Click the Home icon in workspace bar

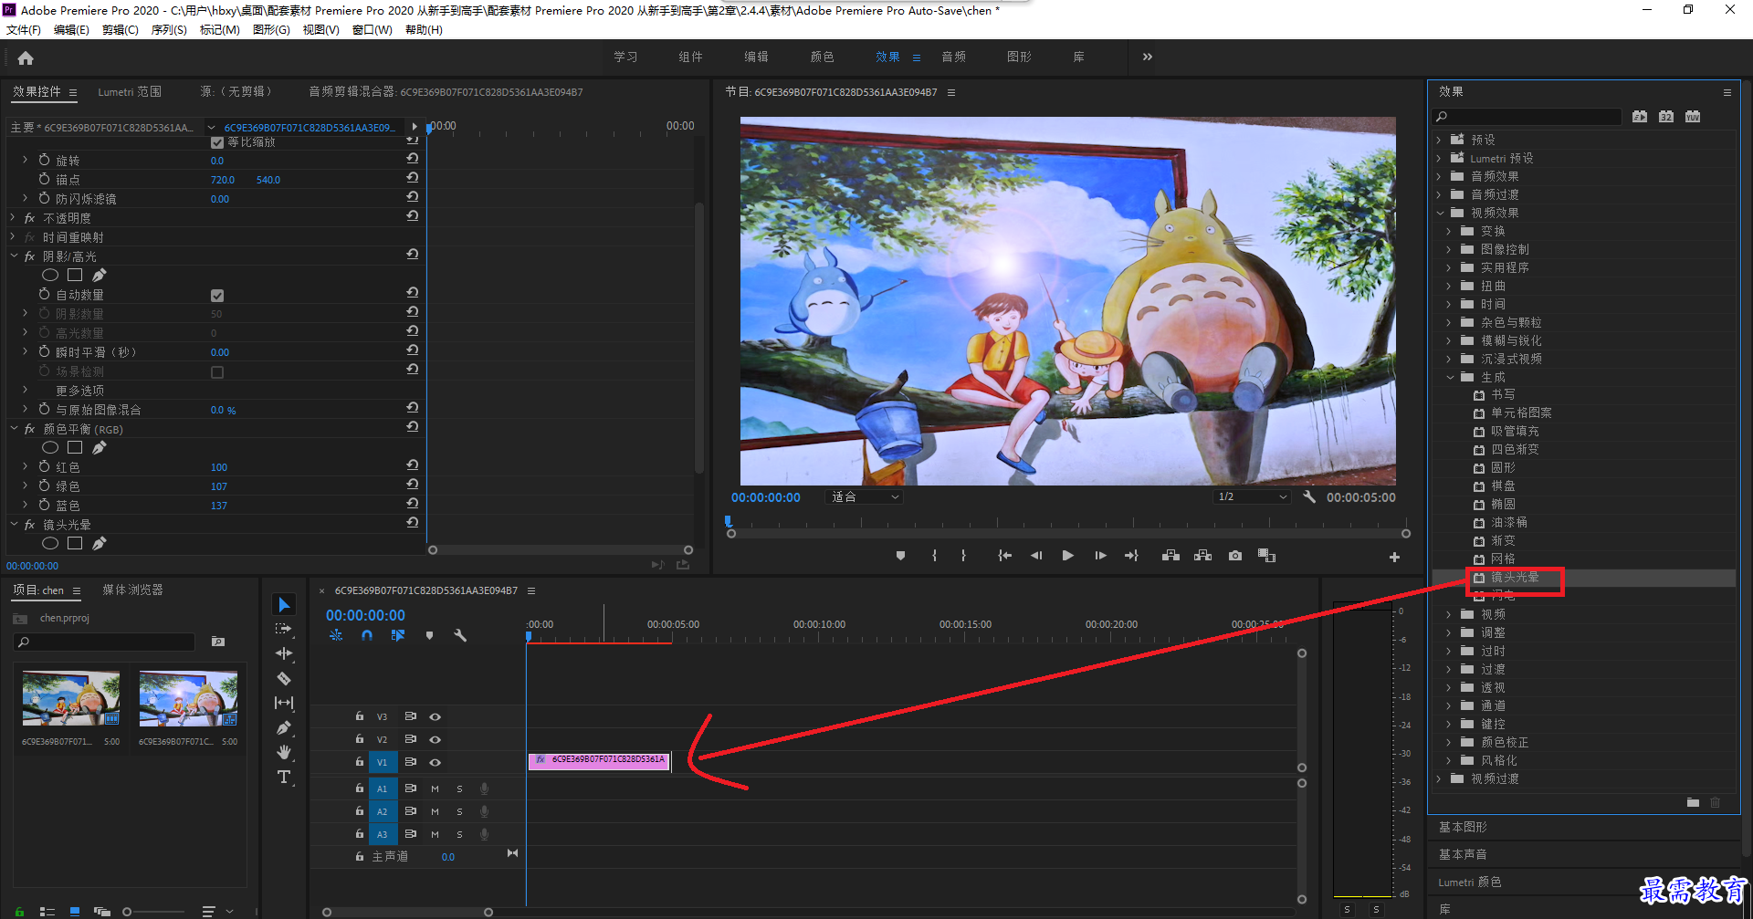click(x=26, y=57)
